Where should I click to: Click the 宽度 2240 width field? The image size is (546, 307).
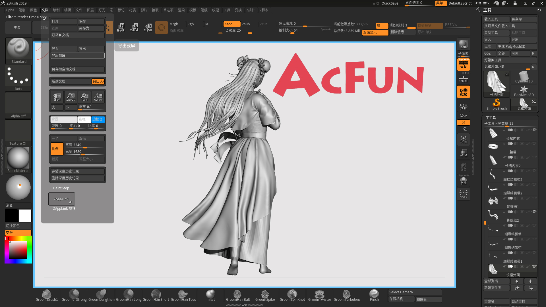click(84, 146)
